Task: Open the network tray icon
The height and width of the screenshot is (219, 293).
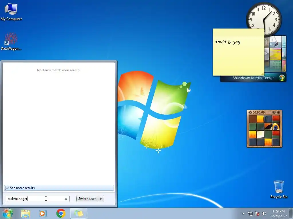Action: tap(250, 214)
